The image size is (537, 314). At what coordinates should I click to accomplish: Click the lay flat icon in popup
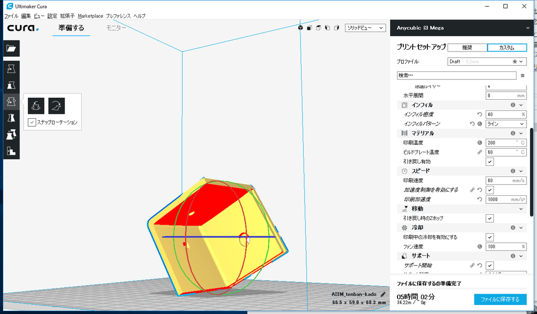click(x=57, y=106)
